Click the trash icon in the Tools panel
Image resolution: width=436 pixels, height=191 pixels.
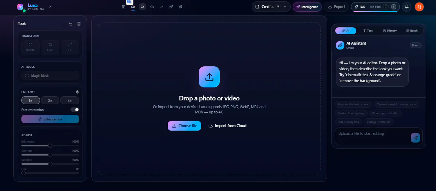click(79, 24)
